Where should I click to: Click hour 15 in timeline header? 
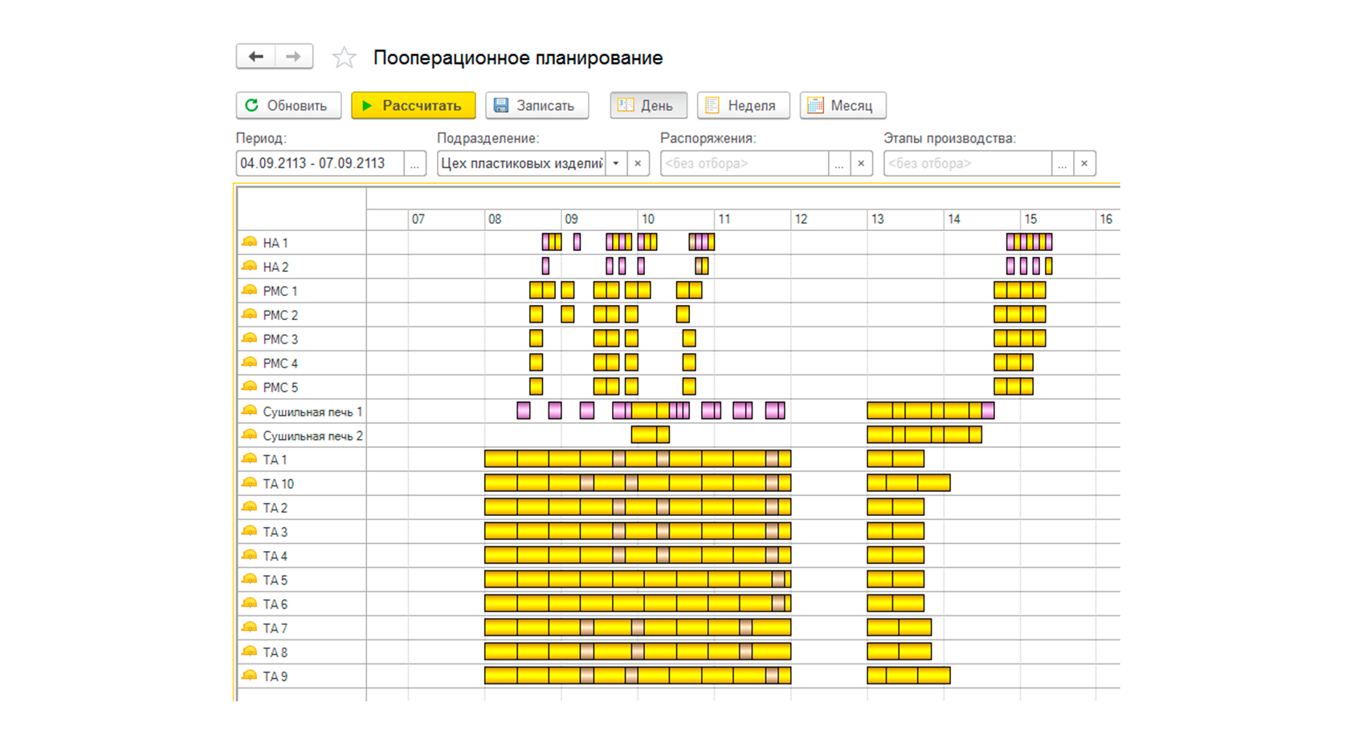[x=1030, y=219]
